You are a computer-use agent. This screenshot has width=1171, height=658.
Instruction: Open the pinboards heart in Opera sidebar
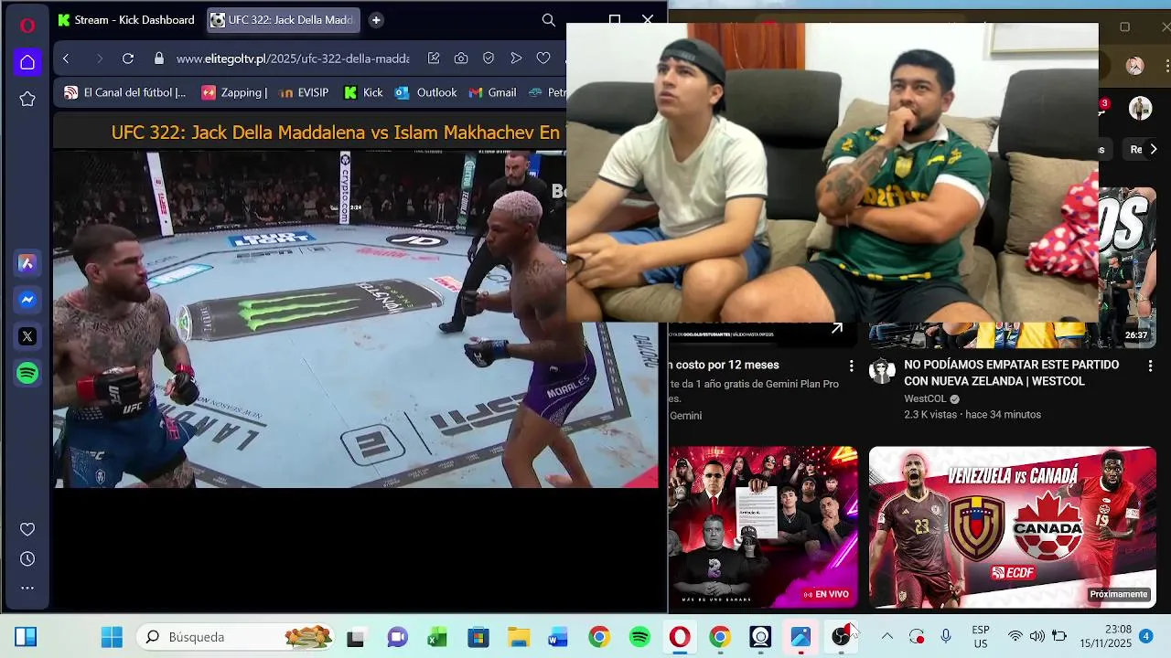coord(27,529)
